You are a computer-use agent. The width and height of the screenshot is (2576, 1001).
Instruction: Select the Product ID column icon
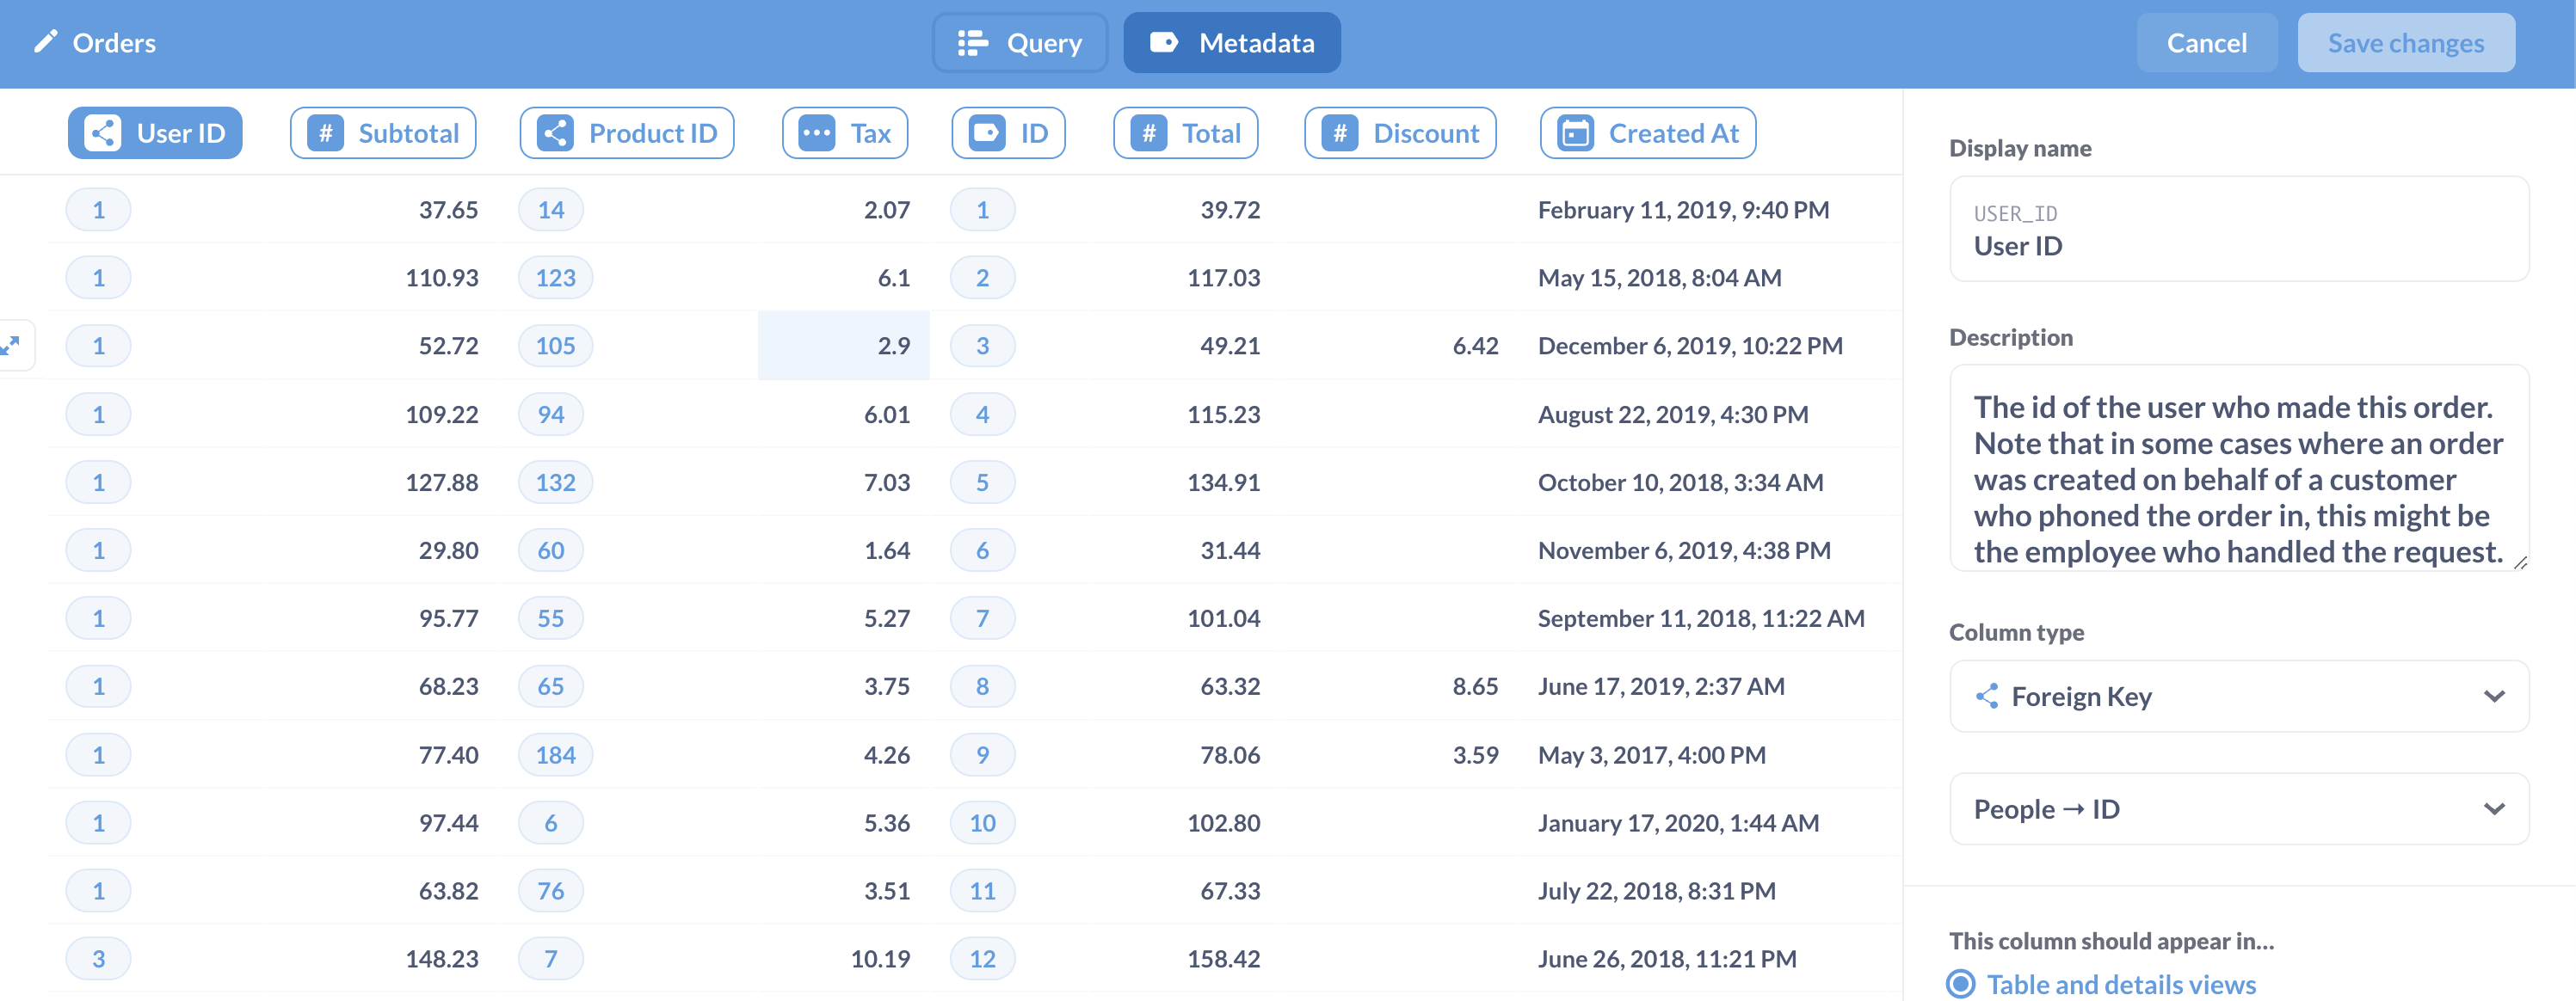pos(555,132)
